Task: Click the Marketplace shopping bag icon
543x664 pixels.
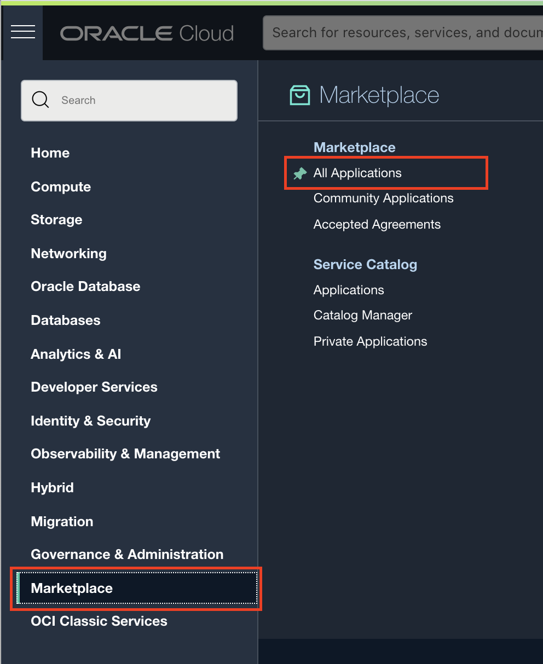Action: pos(299,95)
